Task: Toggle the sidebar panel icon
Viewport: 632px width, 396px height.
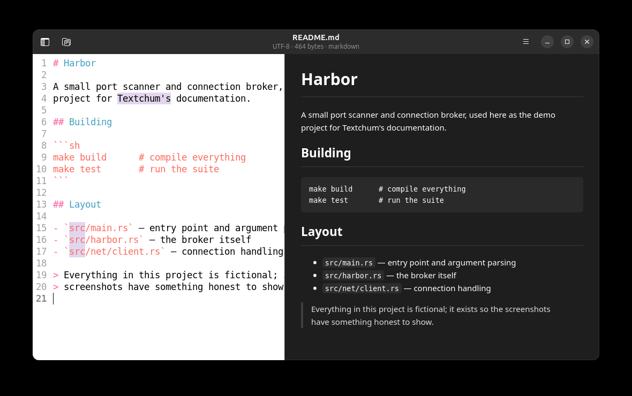Action: pos(45,42)
